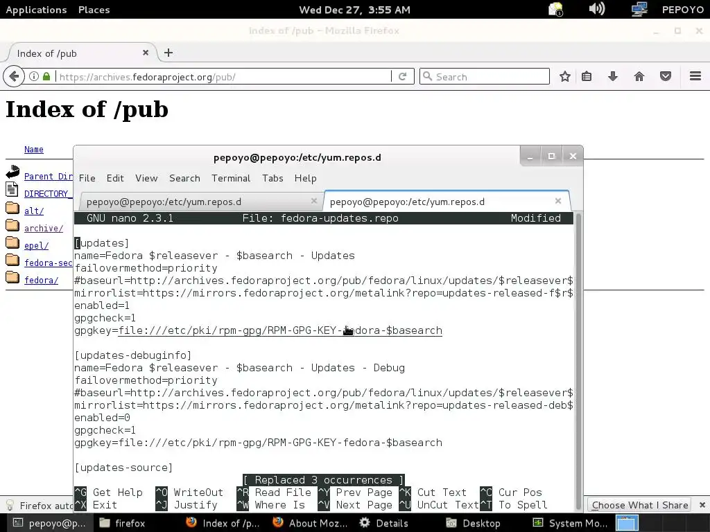The image size is (710, 532).
Task: Open the alt/ directory link
Action: pos(34,211)
